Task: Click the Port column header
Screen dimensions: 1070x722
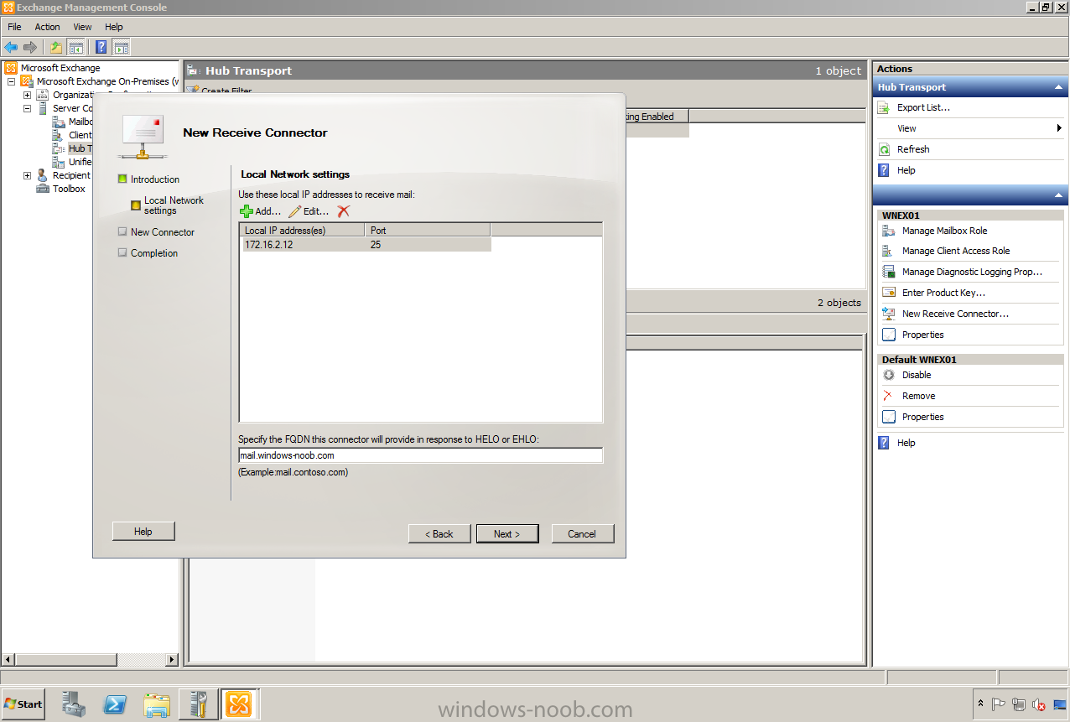Action: point(428,230)
